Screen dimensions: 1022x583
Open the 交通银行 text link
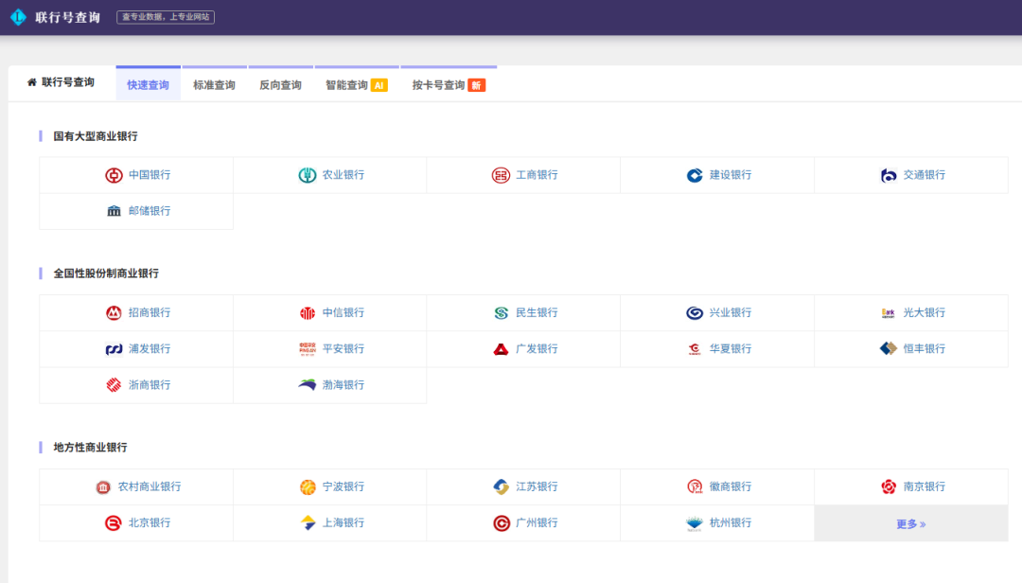924,175
